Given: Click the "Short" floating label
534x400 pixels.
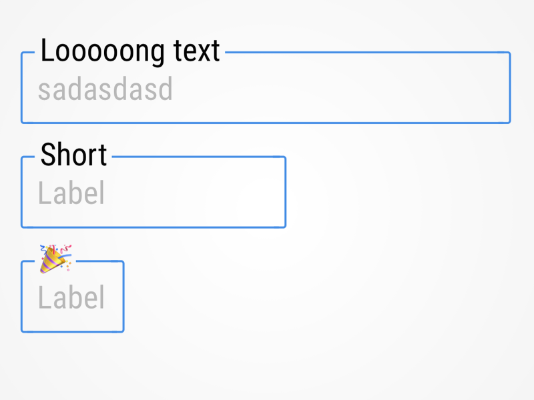Looking at the screenshot, I should 73,155.
